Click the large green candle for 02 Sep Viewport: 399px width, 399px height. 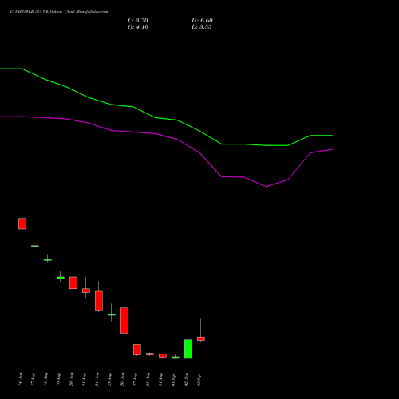[188, 349]
